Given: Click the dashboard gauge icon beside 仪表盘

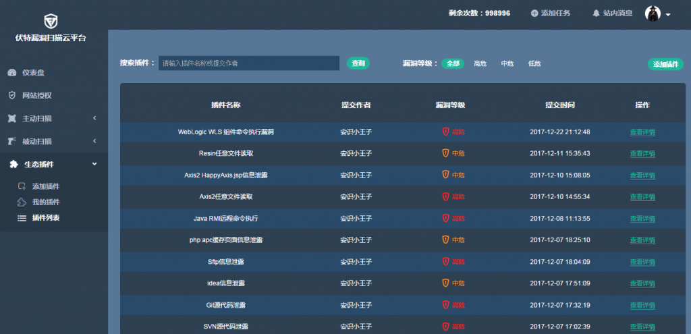Looking at the screenshot, I should tap(12, 73).
